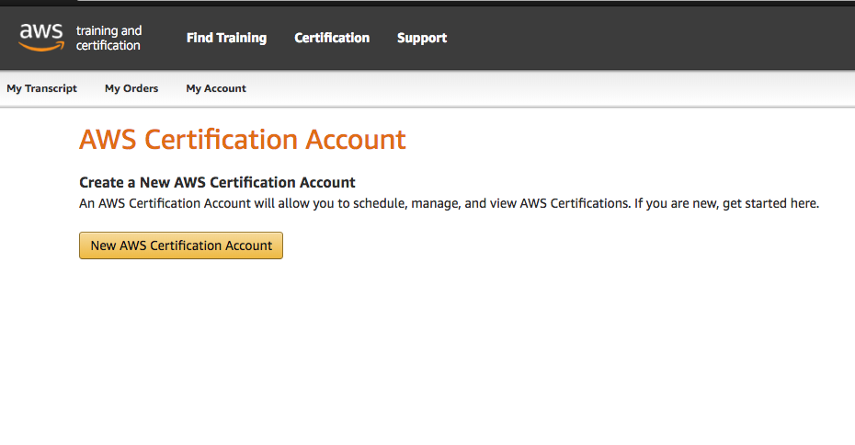This screenshot has width=855, height=445.
Task: Click empty dark header area right of Support
Action: [644, 38]
